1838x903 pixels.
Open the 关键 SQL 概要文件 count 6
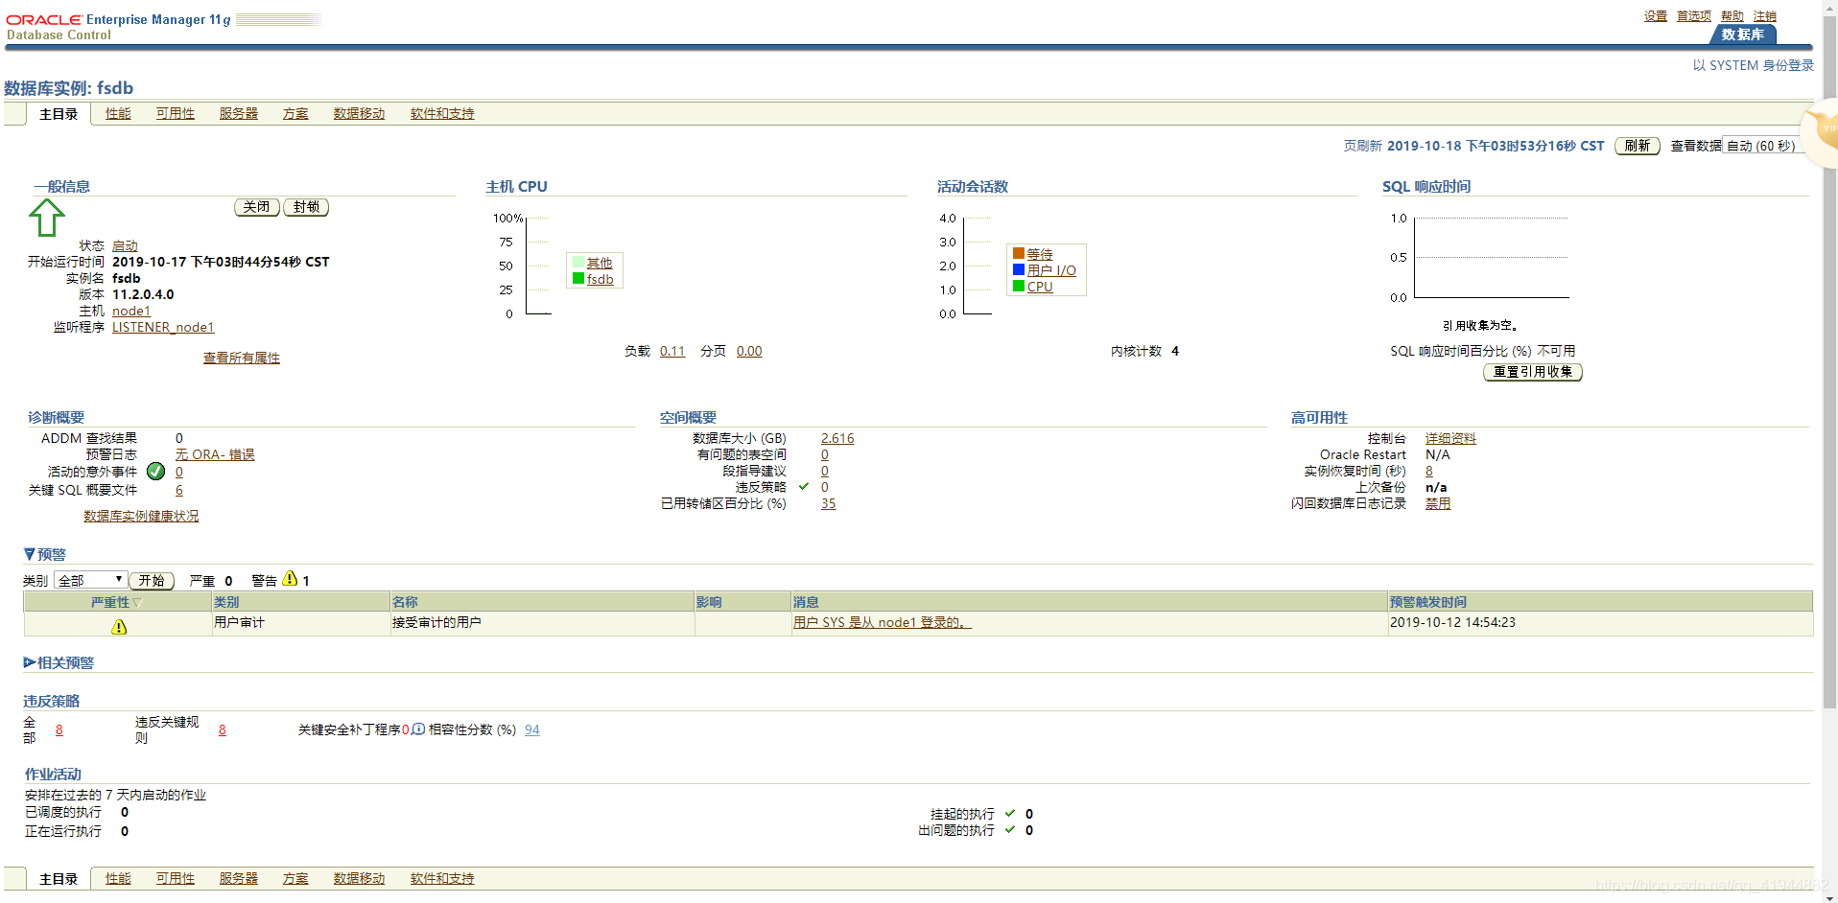point(179,490)
